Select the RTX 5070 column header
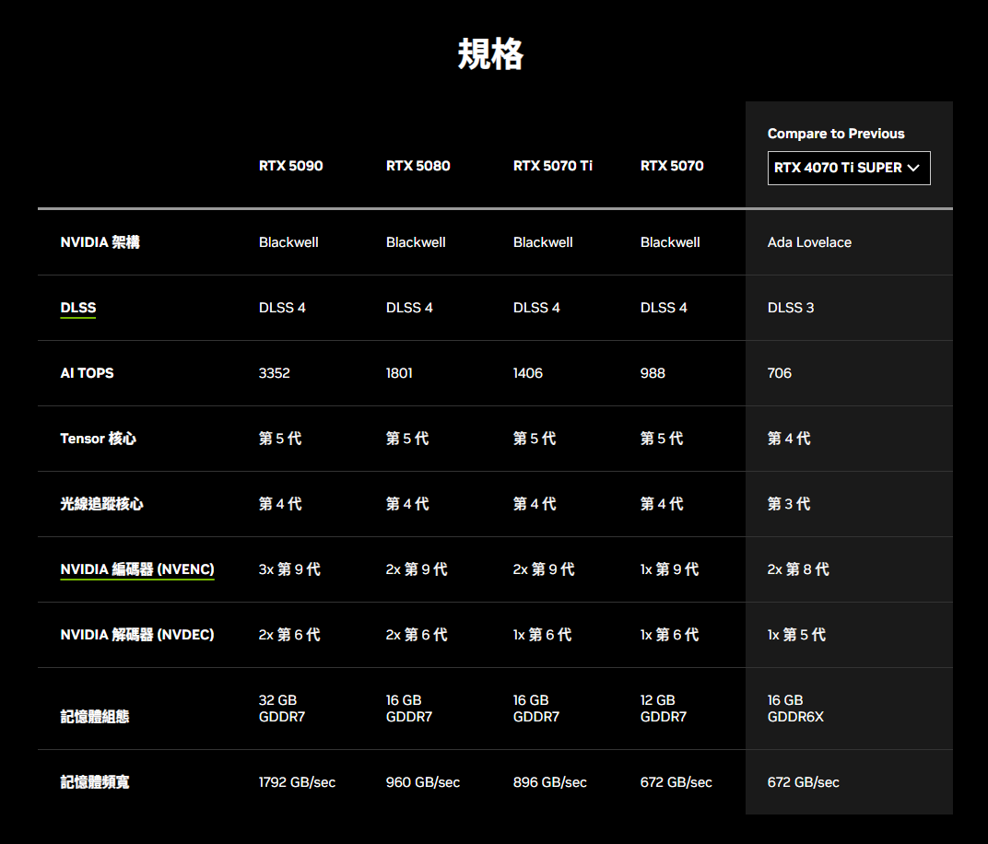 [x=672, y=166]
